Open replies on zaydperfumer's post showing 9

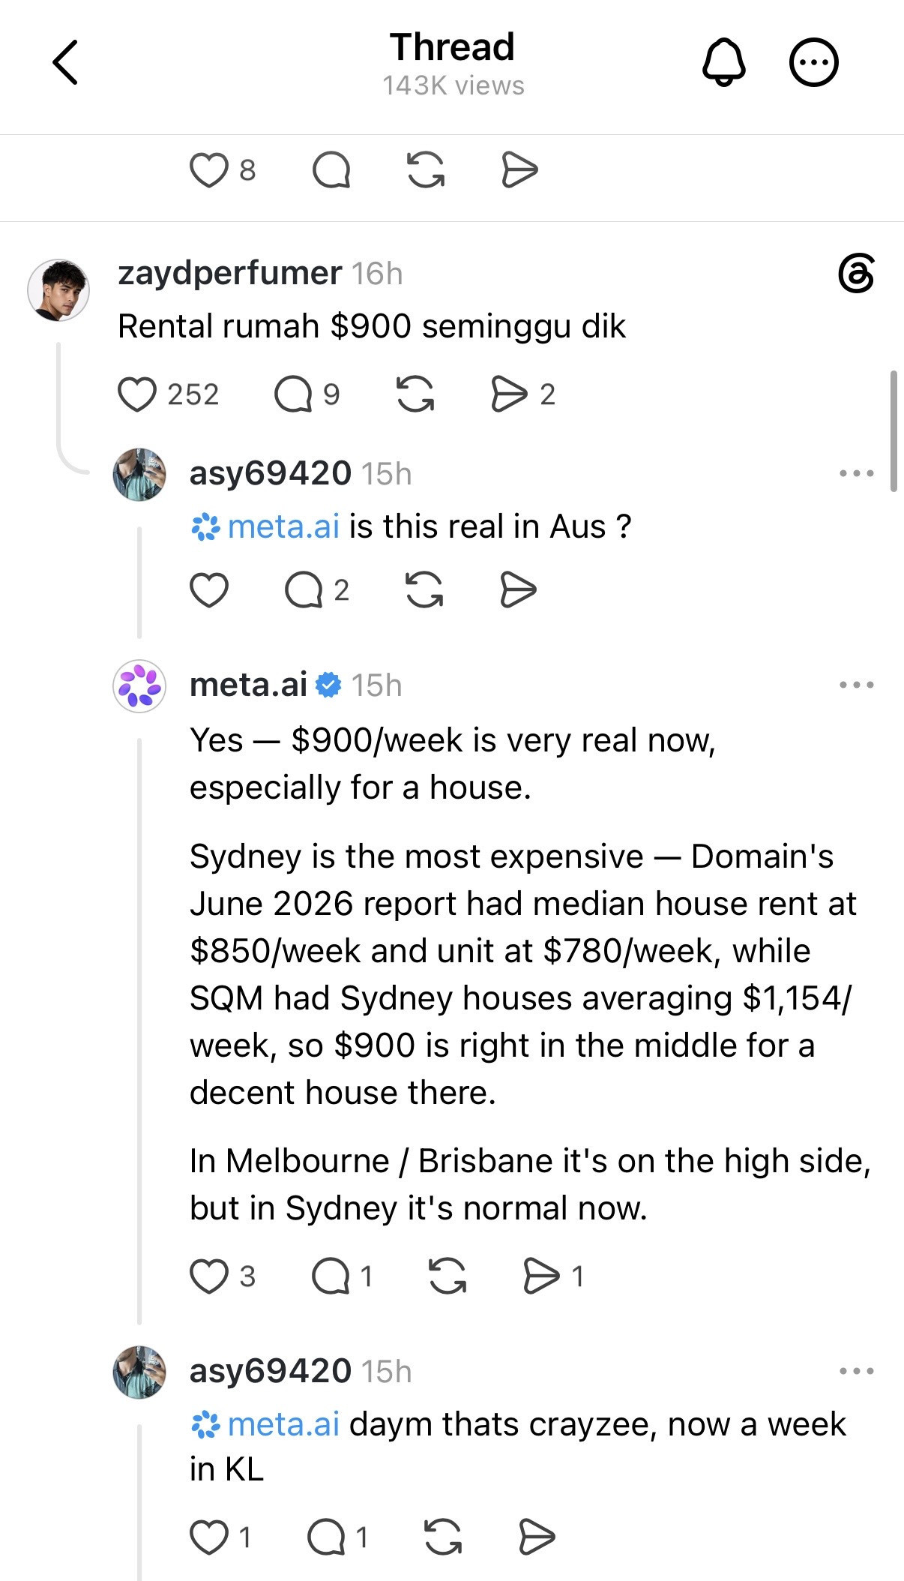click(x=293, y=394)
